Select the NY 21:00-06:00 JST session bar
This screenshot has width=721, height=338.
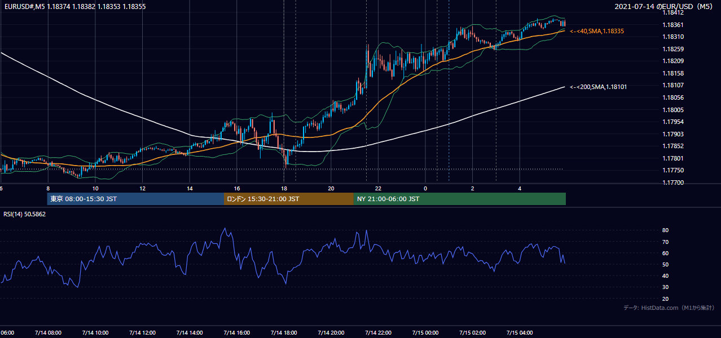tap(460, 199)
